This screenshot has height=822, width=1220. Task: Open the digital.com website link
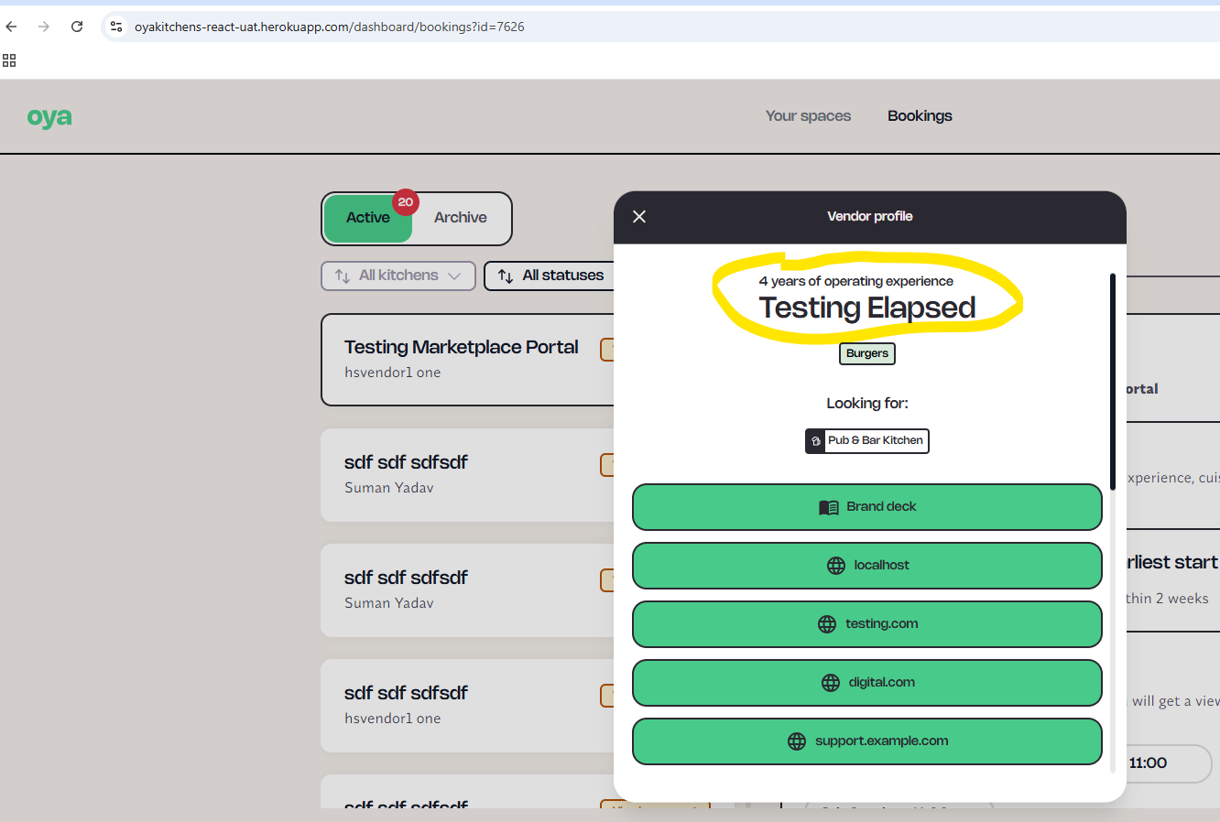point(866,683)
